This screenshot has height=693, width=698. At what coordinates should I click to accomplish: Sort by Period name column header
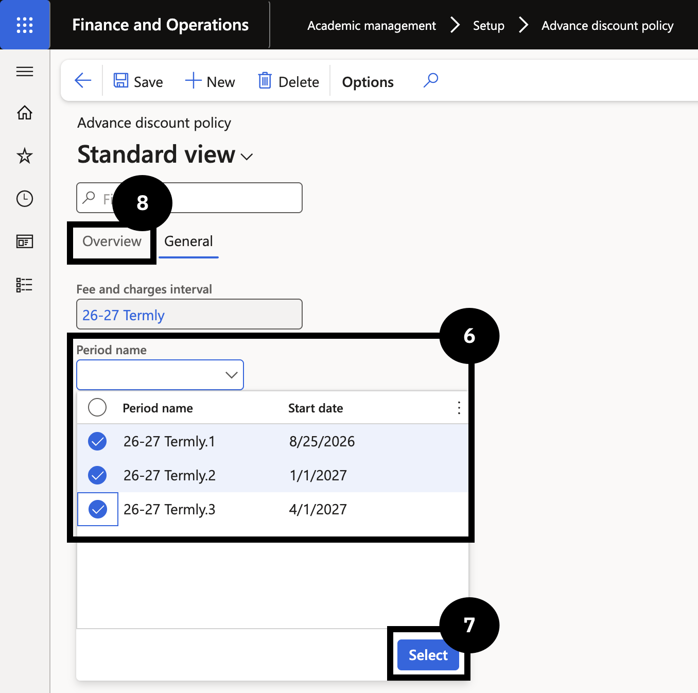158,408
